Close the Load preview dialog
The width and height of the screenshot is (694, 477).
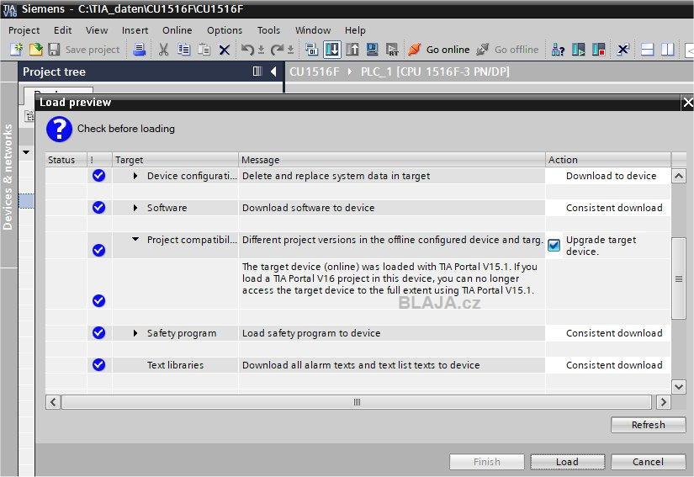688,103
